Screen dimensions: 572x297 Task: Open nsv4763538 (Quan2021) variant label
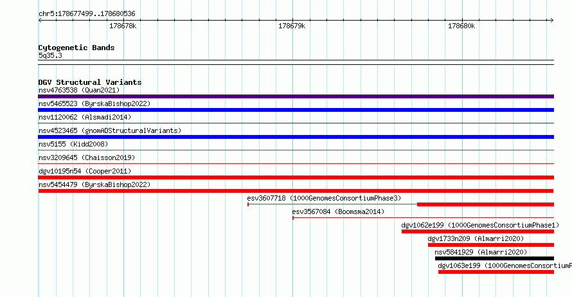tap(79, 90)
